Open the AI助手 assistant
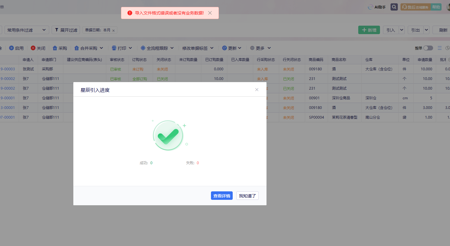 coord(377,7)
